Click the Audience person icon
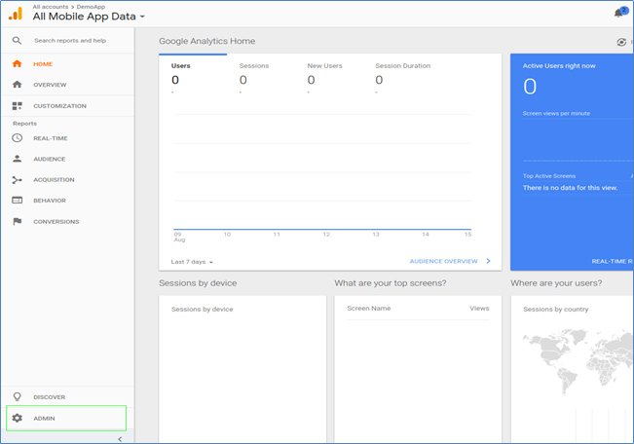The height and width of the screenshot is (444, 634). coord(17,159)
